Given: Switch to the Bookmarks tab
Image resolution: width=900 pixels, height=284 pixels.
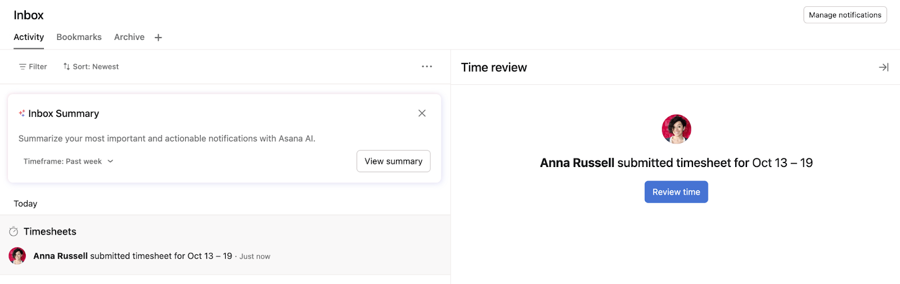Looking at the screenshot, I should click(x=79, y=37).
